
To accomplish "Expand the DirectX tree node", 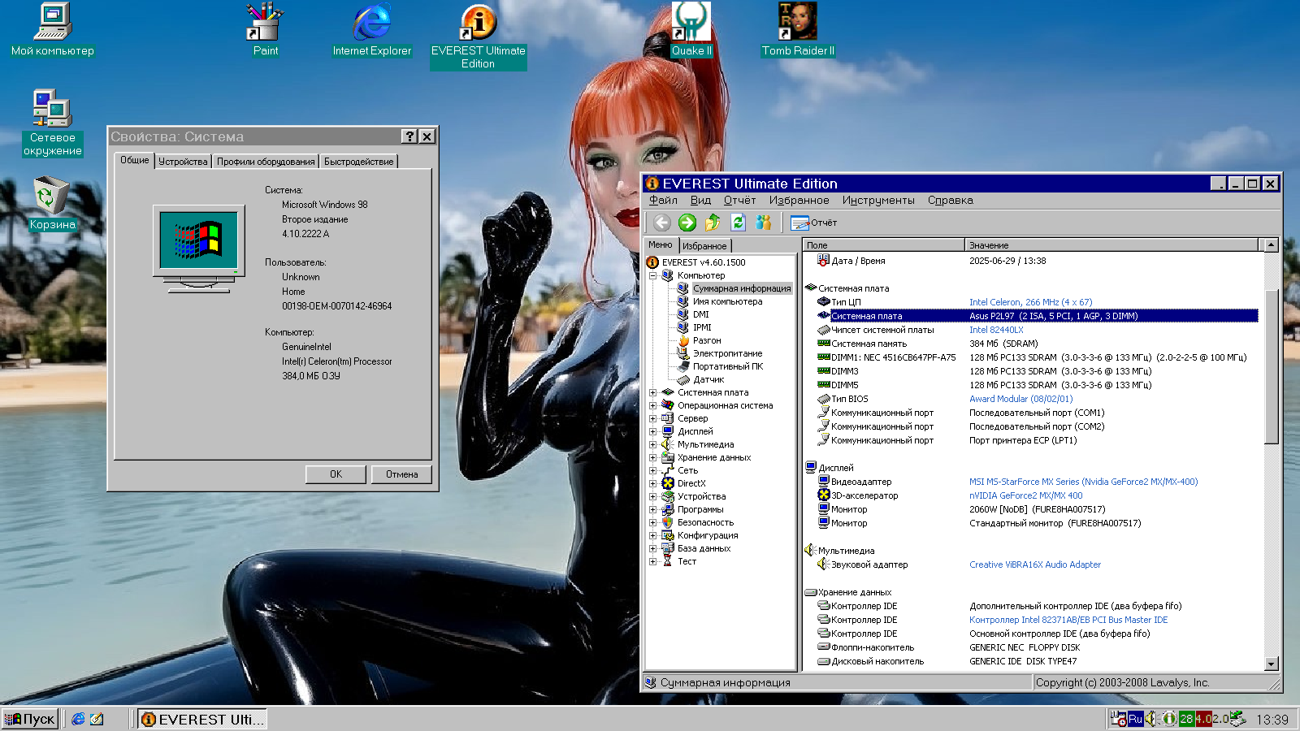I will 652,483.
